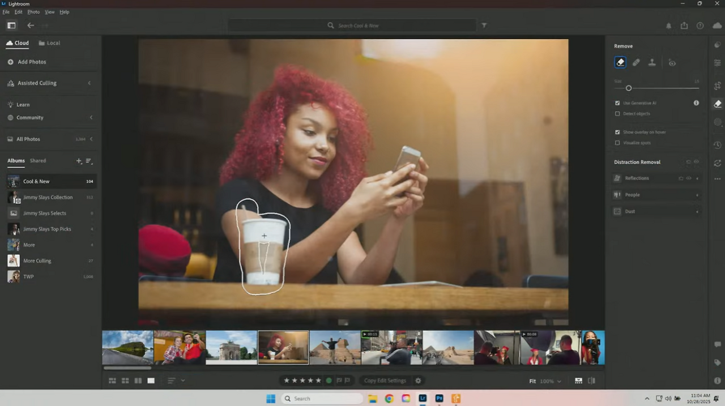This screenshot has width=725, height=406.
Task: Select the Remove eraser brush tool
Action: (x=620, y=63)
